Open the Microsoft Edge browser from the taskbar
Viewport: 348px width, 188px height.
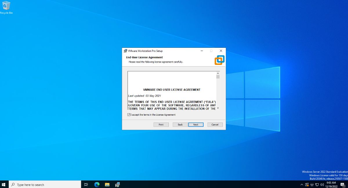point(96,185)
